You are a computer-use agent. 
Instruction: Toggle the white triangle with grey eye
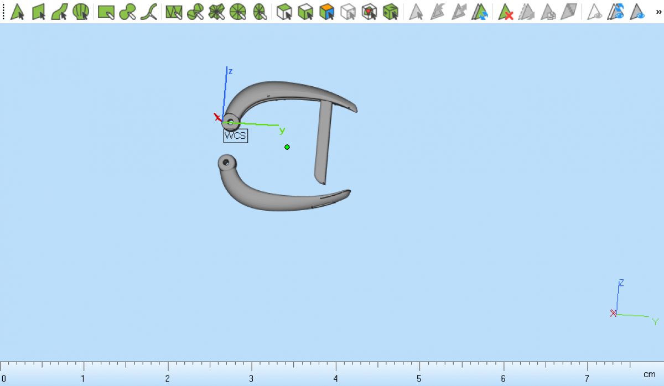coord(595,12)
